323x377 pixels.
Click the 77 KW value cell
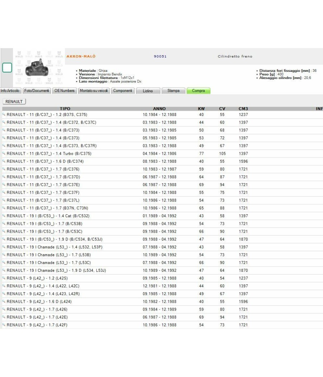pyautogui.click(x=201, y=153)
